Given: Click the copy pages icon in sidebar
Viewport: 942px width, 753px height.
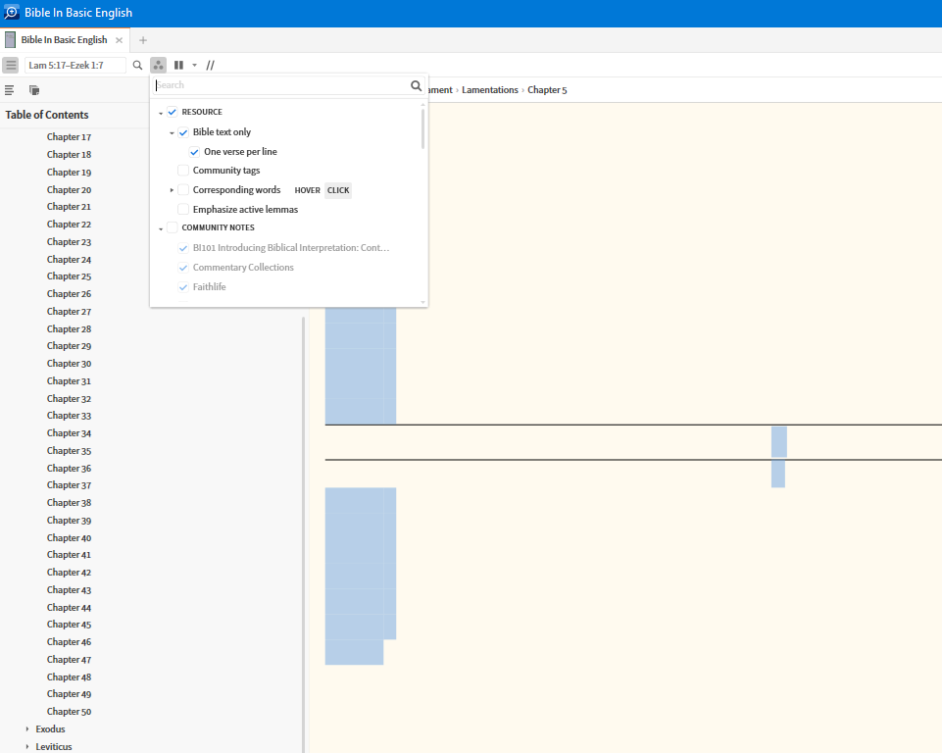Looking at the screenshot, I should [34, 90].
